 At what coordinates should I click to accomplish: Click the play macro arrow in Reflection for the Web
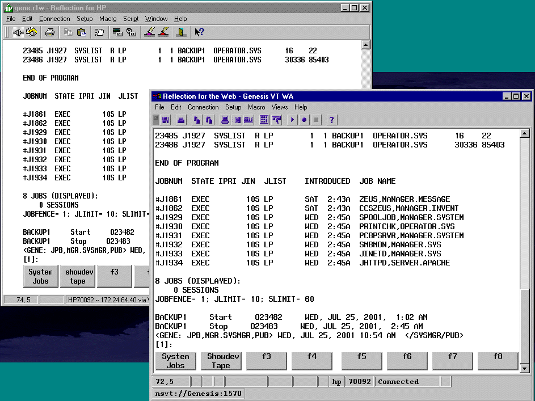(292, 120)
